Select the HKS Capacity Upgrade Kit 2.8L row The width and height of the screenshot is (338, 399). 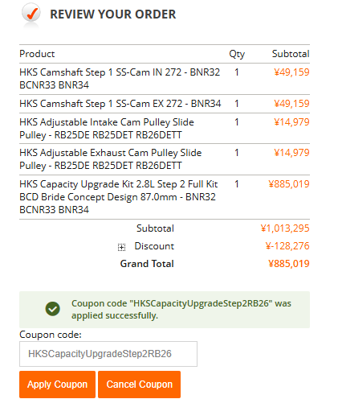[x=165, y=197]
